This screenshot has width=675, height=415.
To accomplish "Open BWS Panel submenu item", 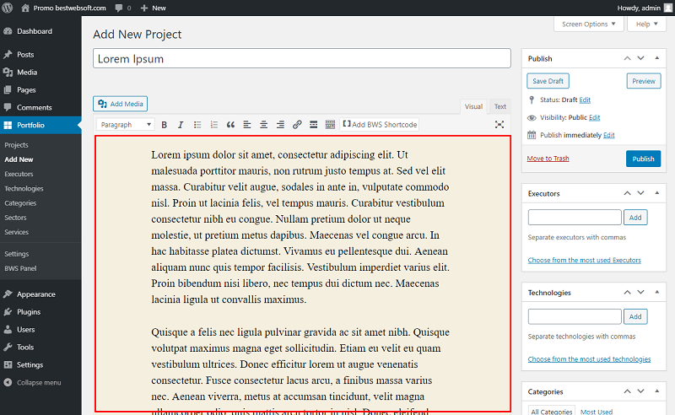I will (20, 267).
